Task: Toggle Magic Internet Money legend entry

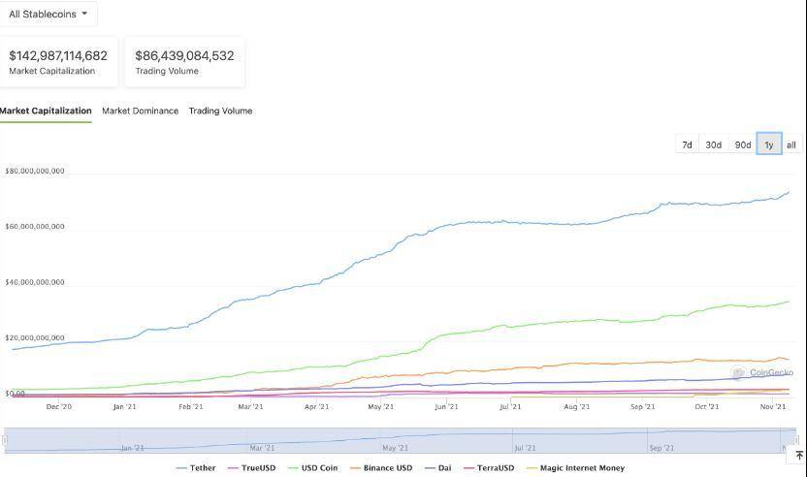Action: 575,467
